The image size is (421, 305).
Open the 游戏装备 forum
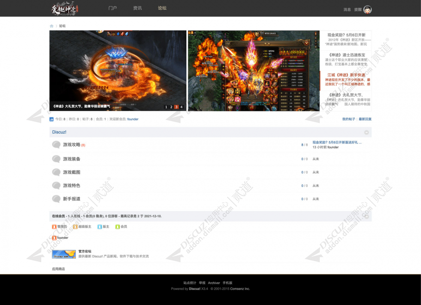click(71, 159)
